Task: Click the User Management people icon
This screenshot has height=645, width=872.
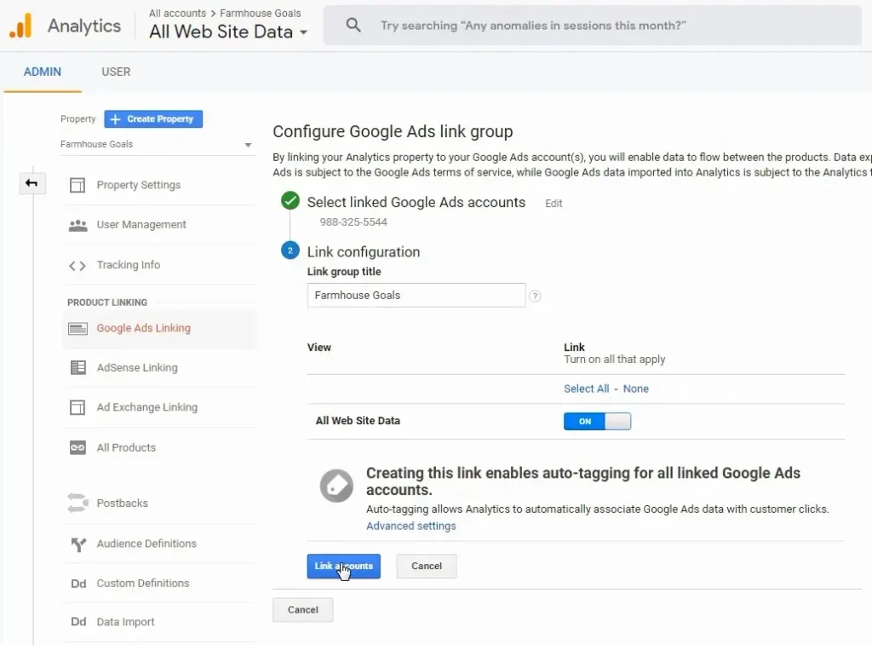Action: coord(77,225)
